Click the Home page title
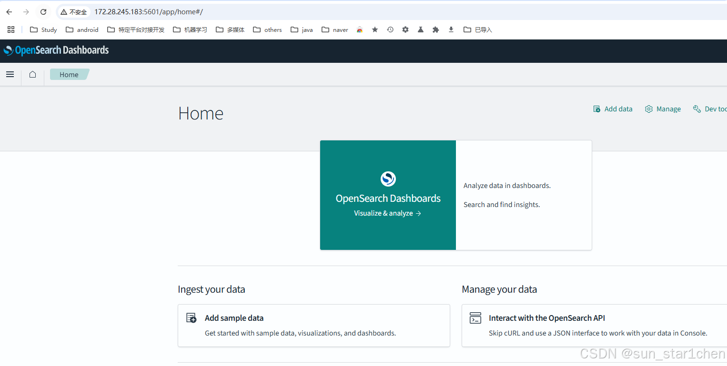 click(201, 114)
